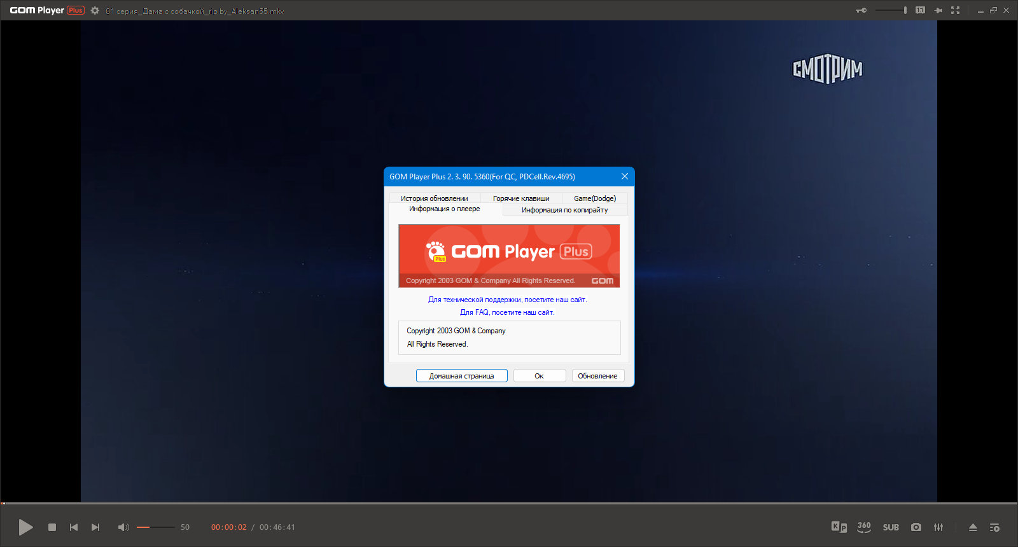Click the volume value 50
The image size is (1018, 547).
coord(185,527)
